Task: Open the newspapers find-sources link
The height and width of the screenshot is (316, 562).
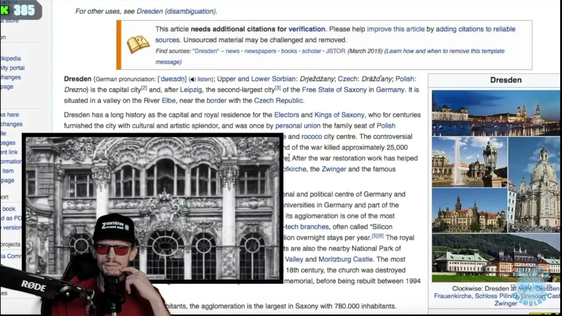Action: [x=260, y=51]
